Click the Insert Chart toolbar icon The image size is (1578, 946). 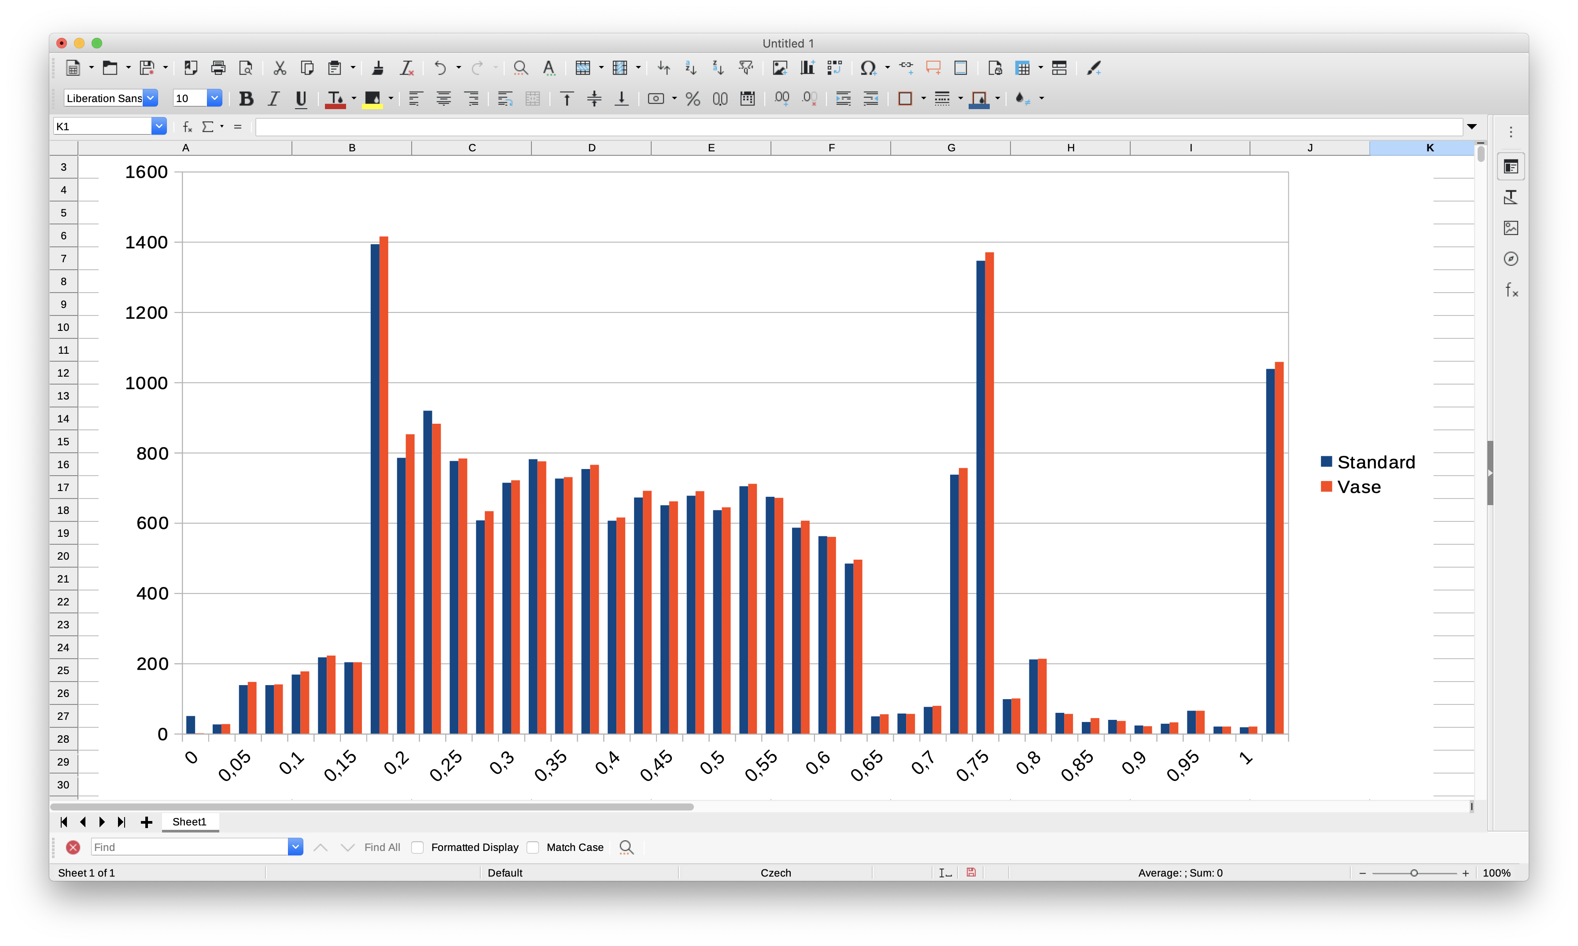(x=807, y=68)
